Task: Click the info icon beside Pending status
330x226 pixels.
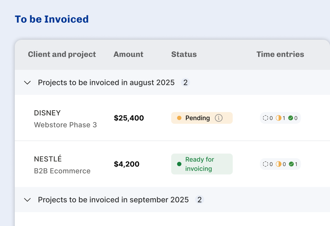Action: [219, 118]
